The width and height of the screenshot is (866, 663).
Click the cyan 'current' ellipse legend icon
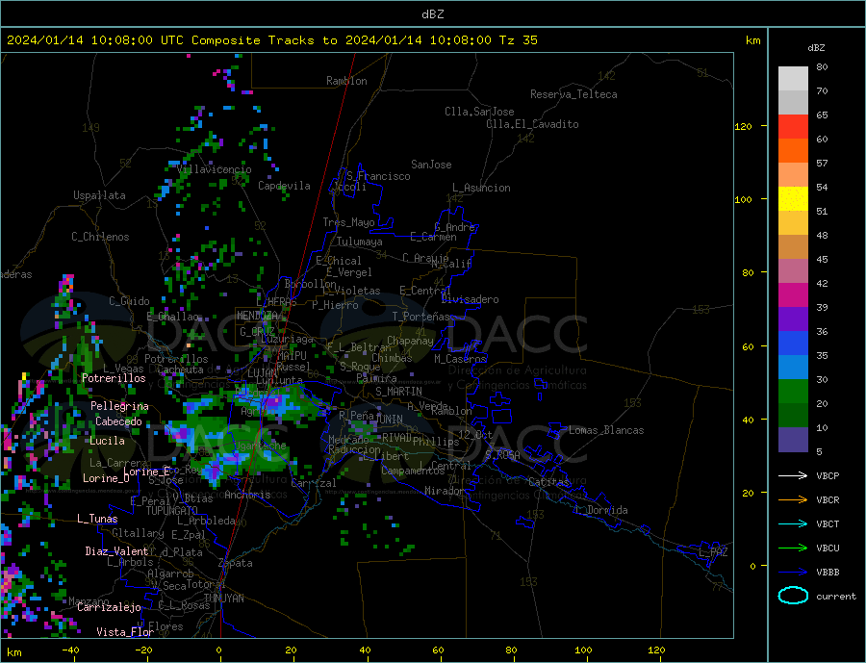(793, 596)
